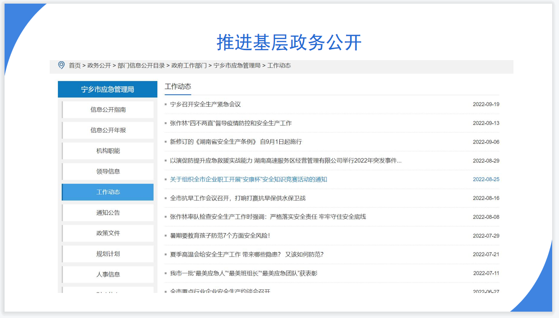The width and height of the screenshot is (559, 318).
Task: Select 信息公开指南 in the sidebar
Action: pyautogui.click(x=108, y=110)
